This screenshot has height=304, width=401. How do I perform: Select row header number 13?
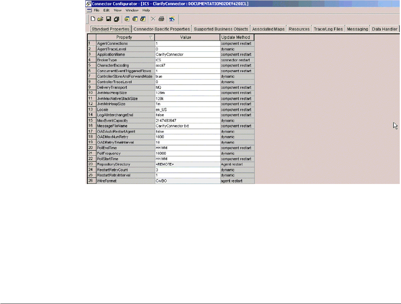click(x=92, y=110)
